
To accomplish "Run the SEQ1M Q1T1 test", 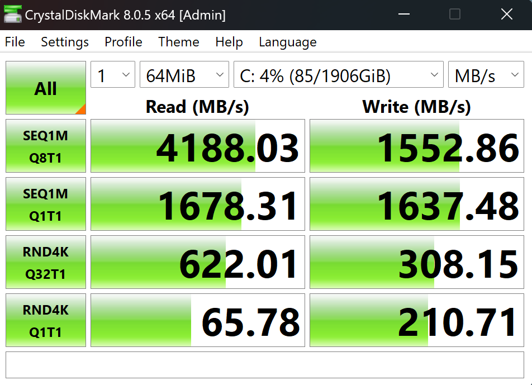I will pyautogui.click(x=46, y=204).
